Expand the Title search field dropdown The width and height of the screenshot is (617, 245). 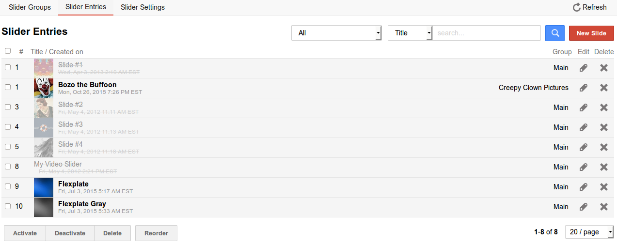(410, 33)
